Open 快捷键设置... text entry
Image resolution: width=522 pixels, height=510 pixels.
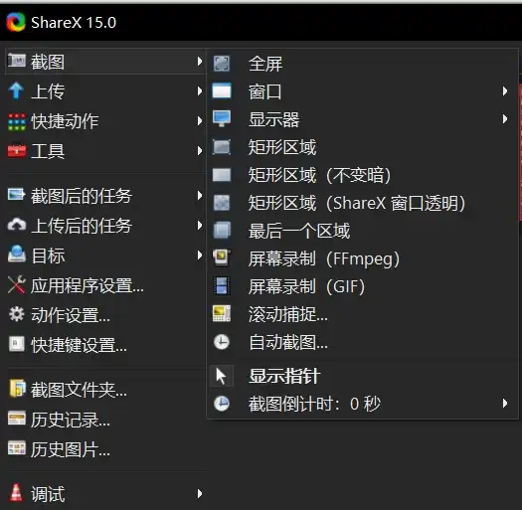(79, 345)
